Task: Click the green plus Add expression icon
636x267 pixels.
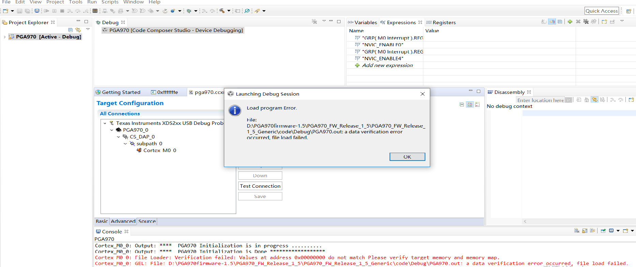Action: click(x=570, y=21)
